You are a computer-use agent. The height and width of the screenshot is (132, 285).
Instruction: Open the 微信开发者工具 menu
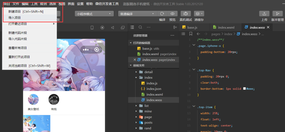pyautogui.click(x=107, y=4)
